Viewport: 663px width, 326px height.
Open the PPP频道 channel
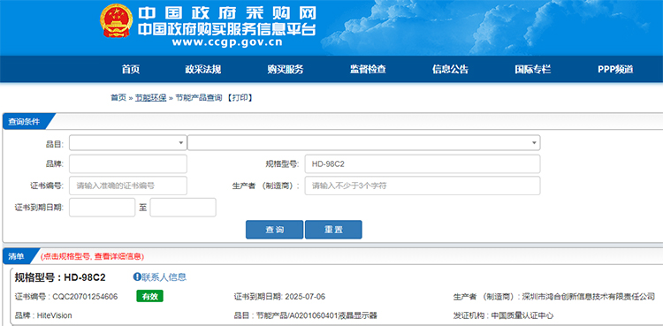(x=615, y=69)
